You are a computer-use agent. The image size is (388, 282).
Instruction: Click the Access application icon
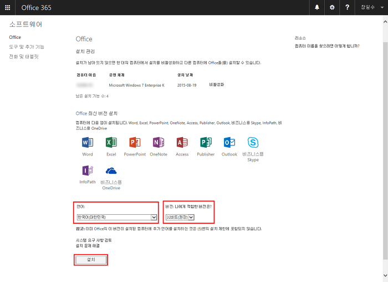point(182,142)
